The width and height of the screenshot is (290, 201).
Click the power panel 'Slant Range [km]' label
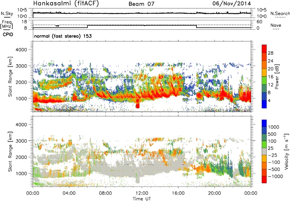10,77
